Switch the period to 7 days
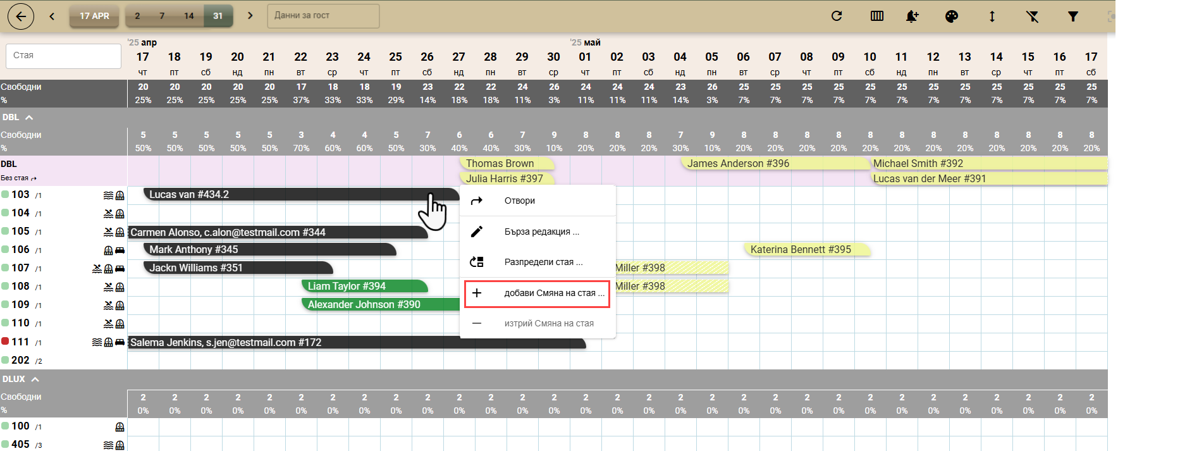 (x=163, y=16)
